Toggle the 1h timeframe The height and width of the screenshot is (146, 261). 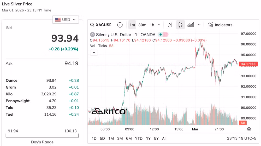coord(152,25)
